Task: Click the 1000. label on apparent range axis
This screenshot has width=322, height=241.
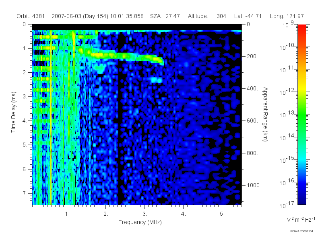Action: pyautogui.click(x=254, y=185)
